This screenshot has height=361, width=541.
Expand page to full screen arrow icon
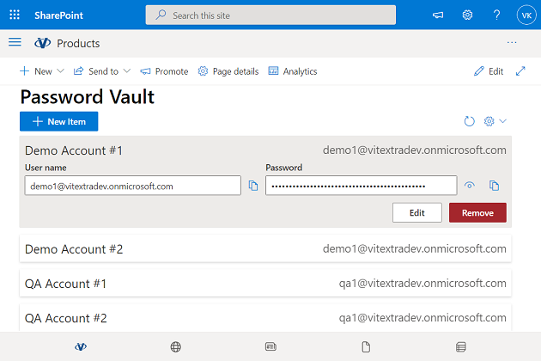[x=520, y=70]
